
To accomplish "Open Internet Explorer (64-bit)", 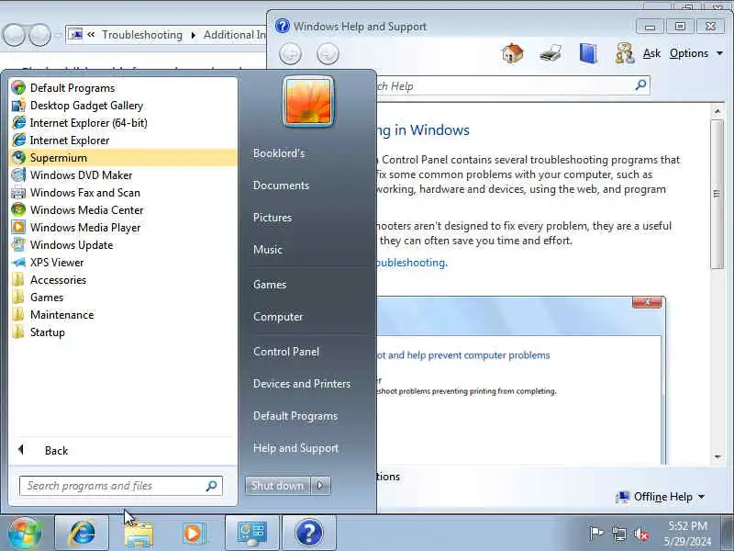I will (123, 123).
